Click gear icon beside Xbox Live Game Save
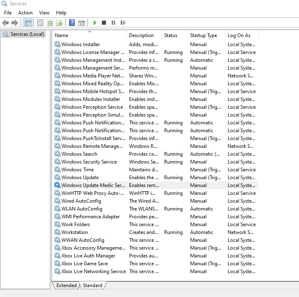299x297 pixels. [x=57, y=263]
